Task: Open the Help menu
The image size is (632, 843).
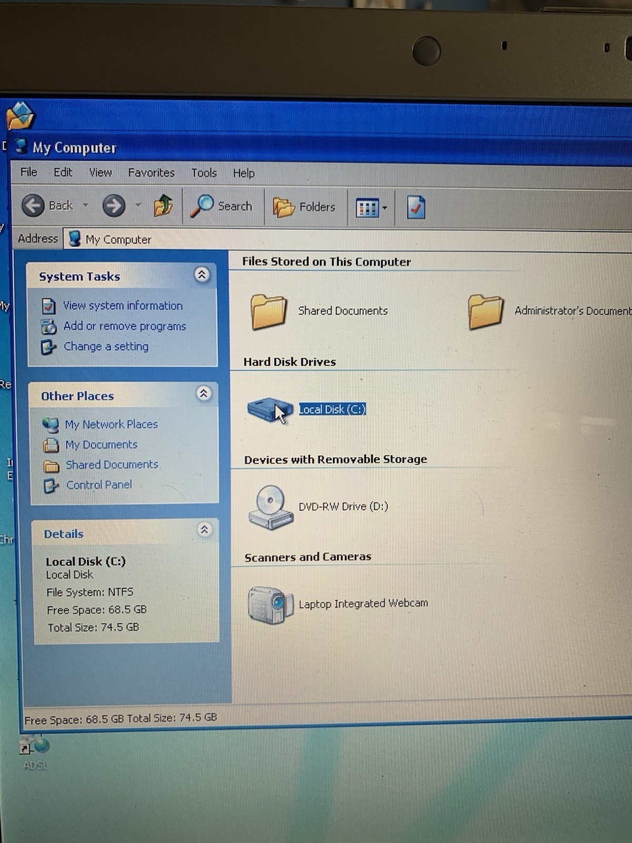Action: pos(244,173)
